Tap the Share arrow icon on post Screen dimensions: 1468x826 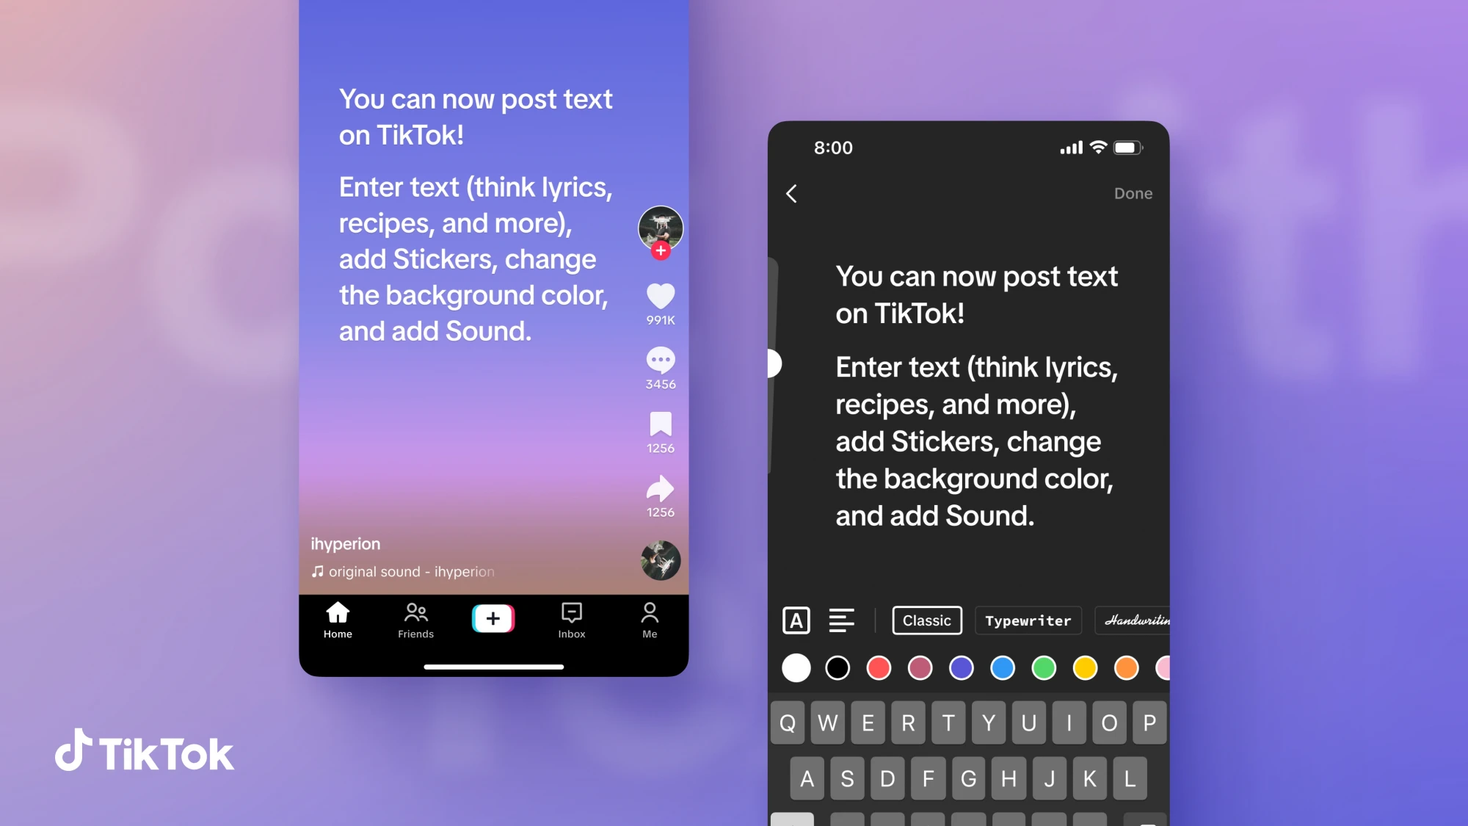tap(659, 488)
